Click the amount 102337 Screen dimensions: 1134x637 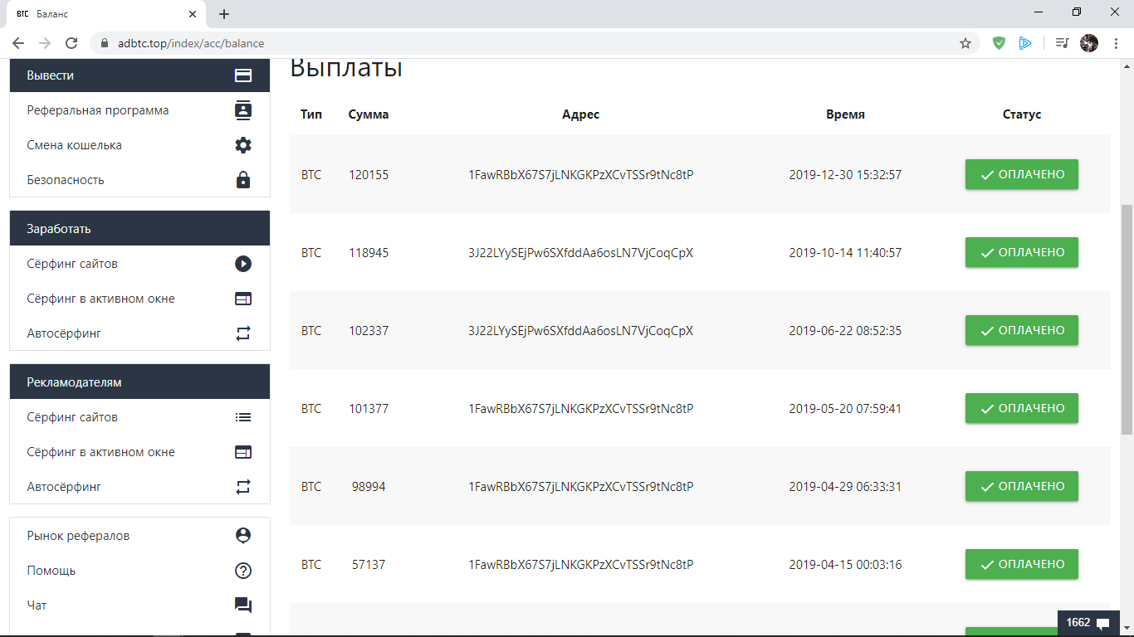369,331
